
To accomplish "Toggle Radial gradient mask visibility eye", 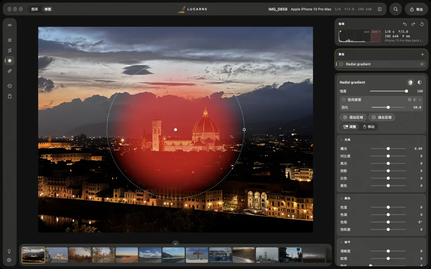I will click(x=422, y=64).
